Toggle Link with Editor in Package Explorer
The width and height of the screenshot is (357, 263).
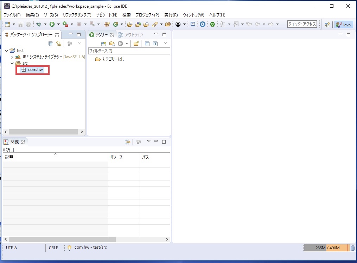coord(59,44)
